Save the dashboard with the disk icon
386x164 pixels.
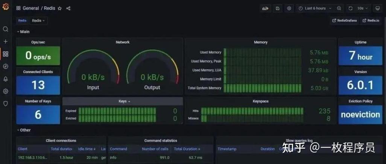(278, 8)
